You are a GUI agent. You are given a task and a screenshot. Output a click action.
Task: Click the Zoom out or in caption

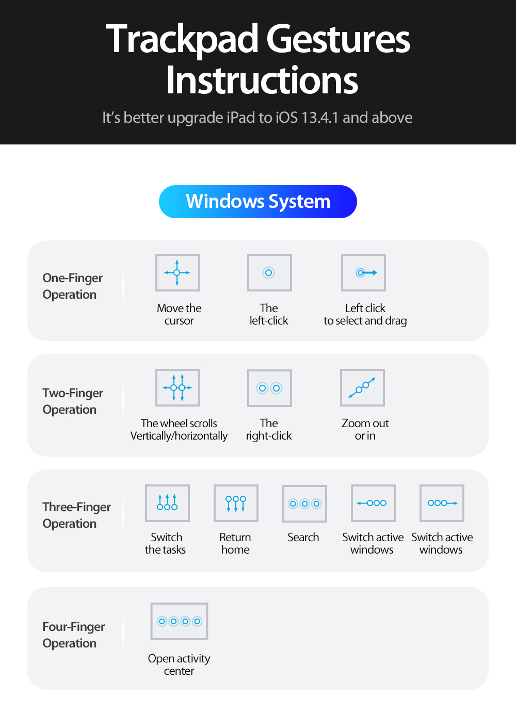tap(365, 429)
